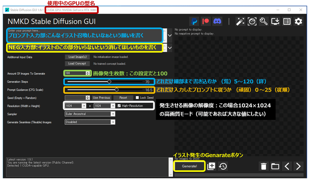Screen dimensions: 309x180
Task: Open the settings gear icon
Action: click(x=298, y=21)
